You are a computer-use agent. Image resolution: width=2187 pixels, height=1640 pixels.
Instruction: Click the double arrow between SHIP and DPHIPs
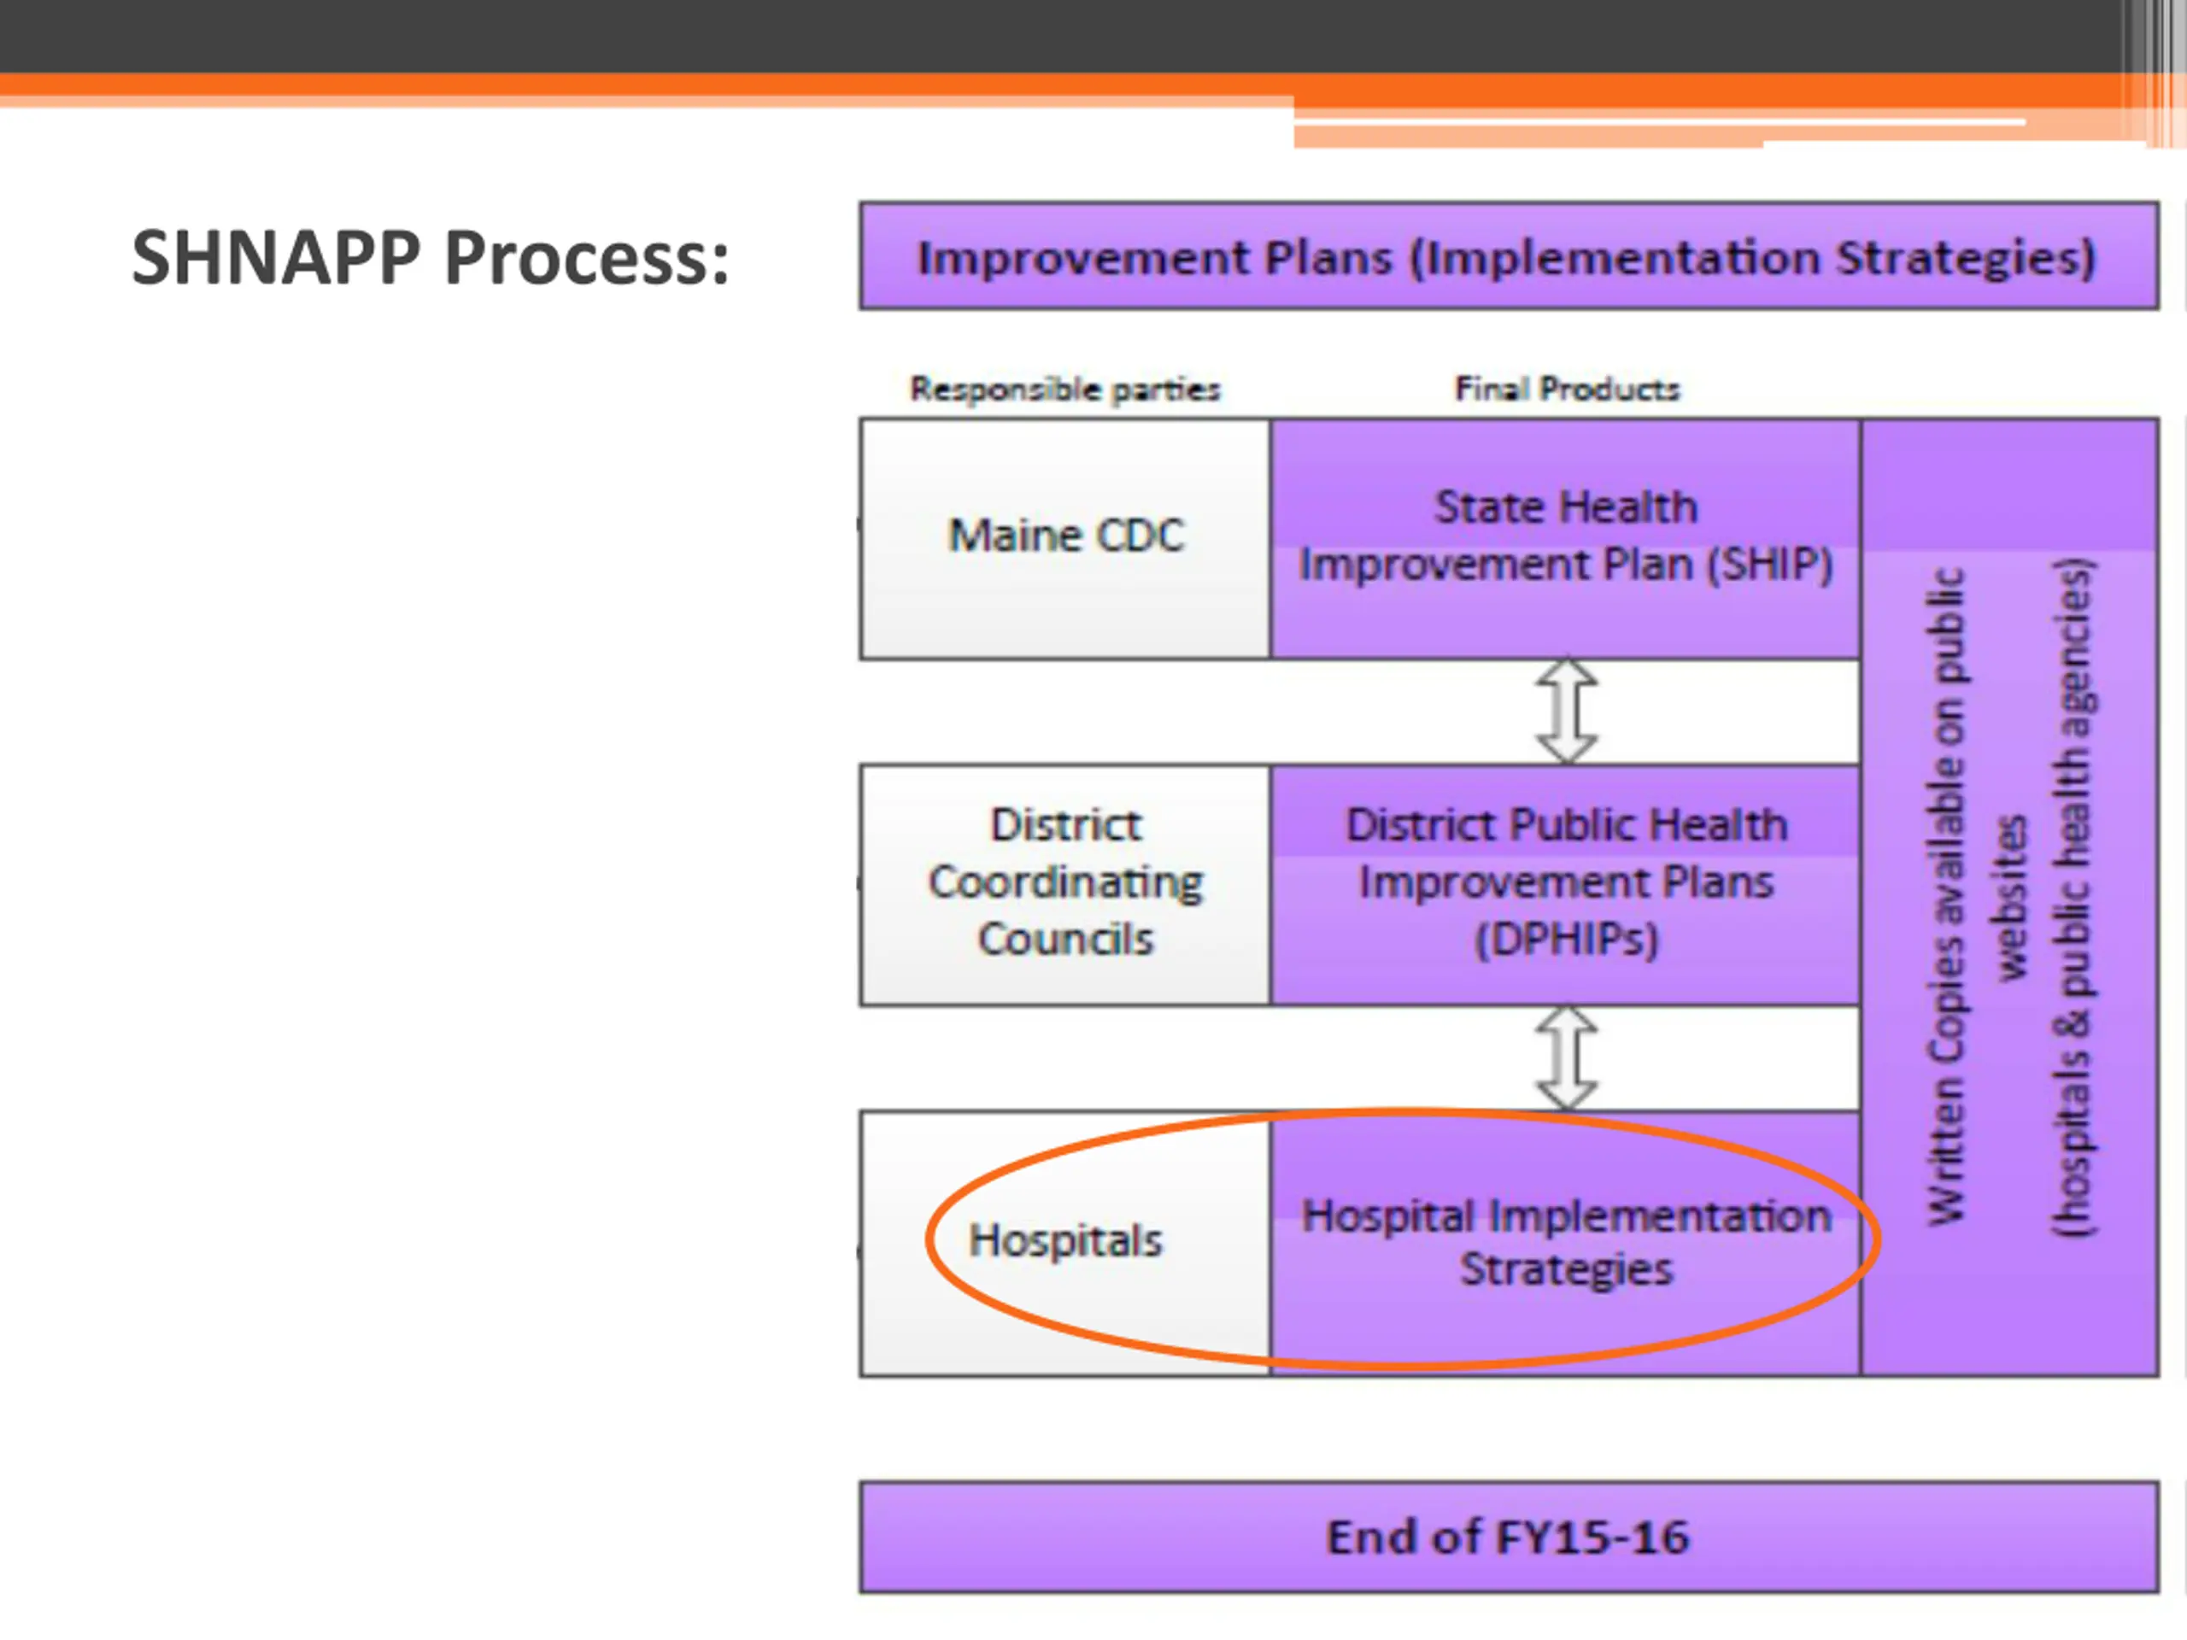[x=1566, y=712]
